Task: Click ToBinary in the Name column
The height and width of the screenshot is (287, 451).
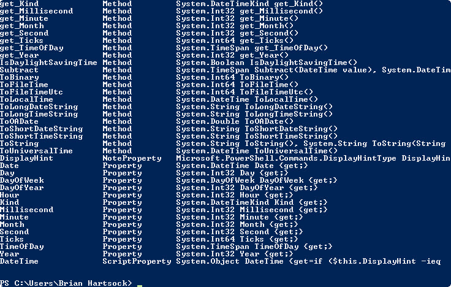Action: [19, 77]
